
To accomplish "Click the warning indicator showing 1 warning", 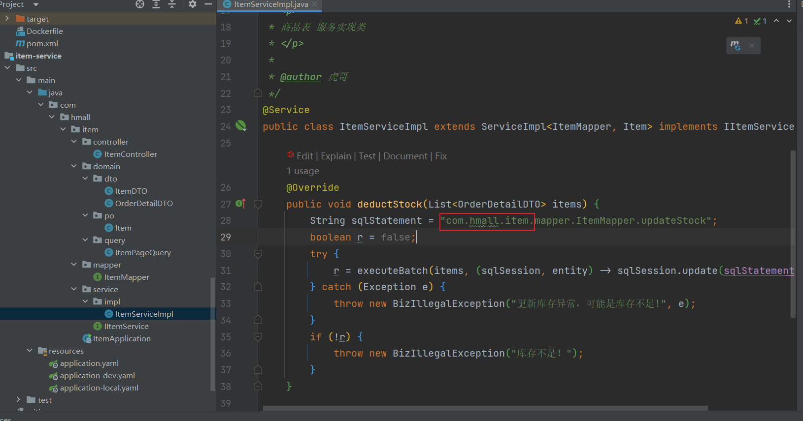I will (x=741, y=21).
